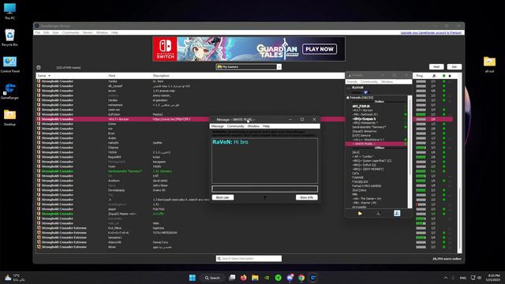
Task: Click the chat message input field
Action: (x=264, y=189)
